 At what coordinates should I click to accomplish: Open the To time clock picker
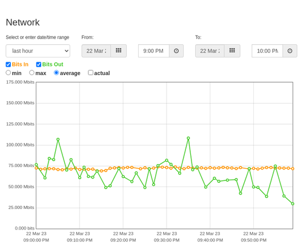[290, 51]
